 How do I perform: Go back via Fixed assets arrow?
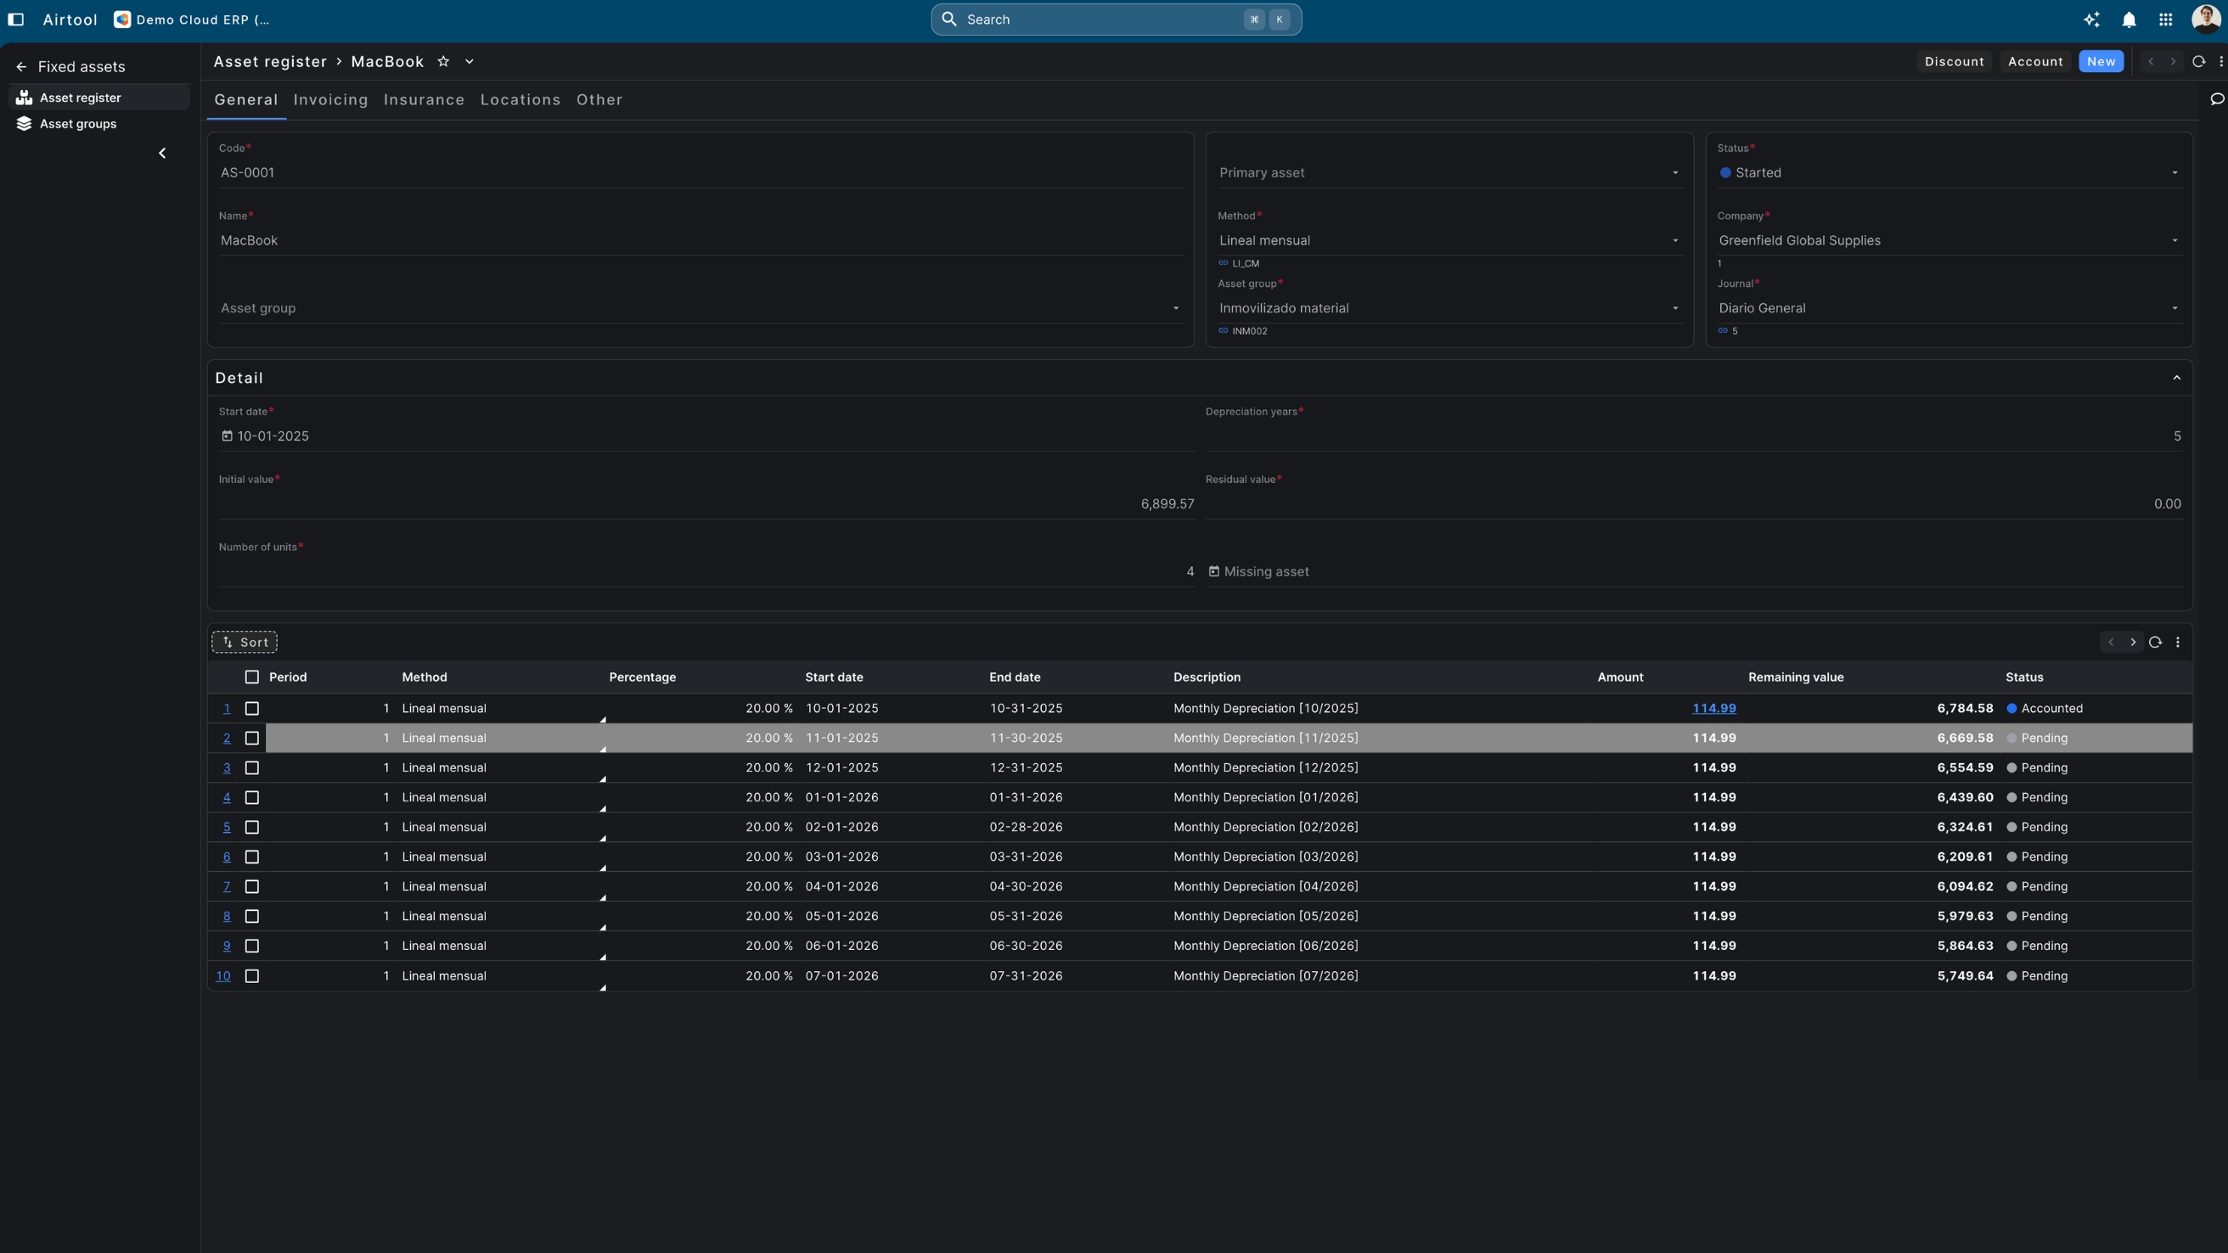pos(21,66)
